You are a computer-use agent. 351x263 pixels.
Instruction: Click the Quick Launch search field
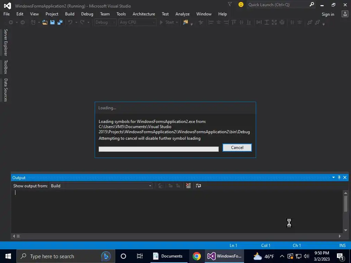[281, 4]
